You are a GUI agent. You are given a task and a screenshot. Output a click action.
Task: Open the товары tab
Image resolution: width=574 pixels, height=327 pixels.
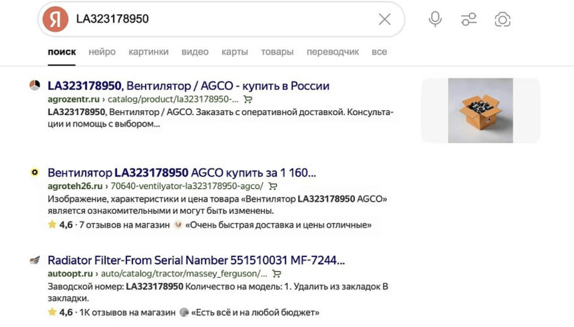(x=277, y=52)
